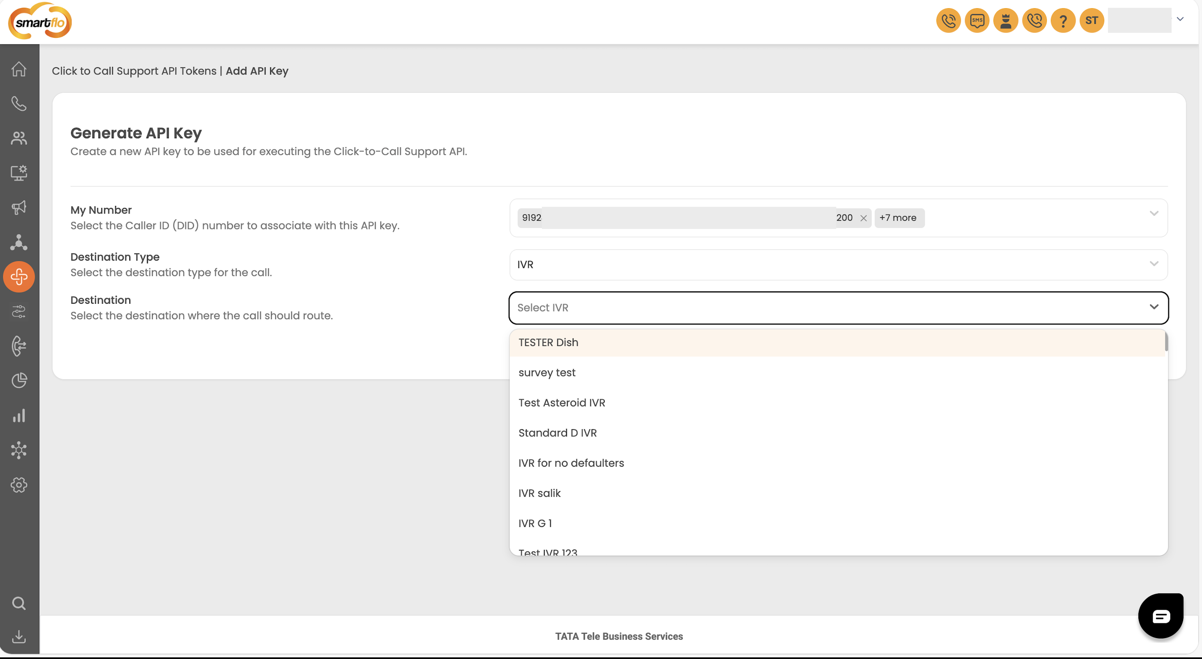This screenshot has width=1202, height=659.
Task: Choose TESTER Dish from IVR list
Action: (x=837, y=343)
